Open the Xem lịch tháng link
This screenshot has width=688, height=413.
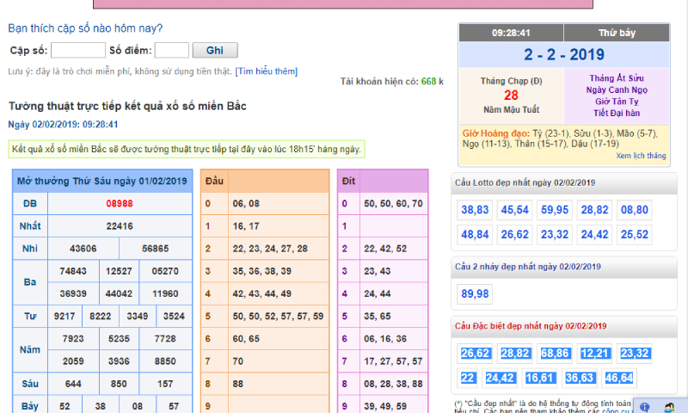pos(641,157)
